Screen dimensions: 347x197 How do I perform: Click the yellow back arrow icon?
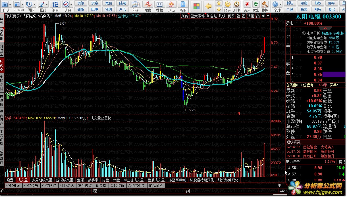tap(209, 6)
